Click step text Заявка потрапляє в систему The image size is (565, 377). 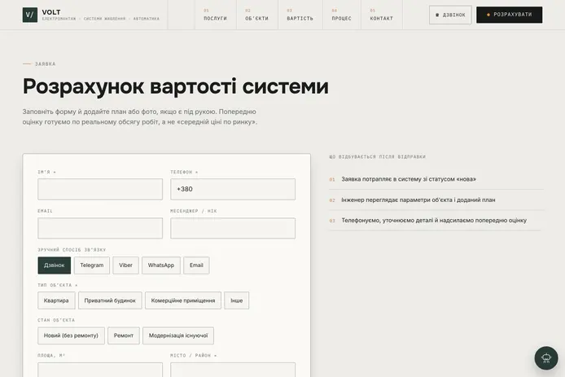(x=409, y=179)
